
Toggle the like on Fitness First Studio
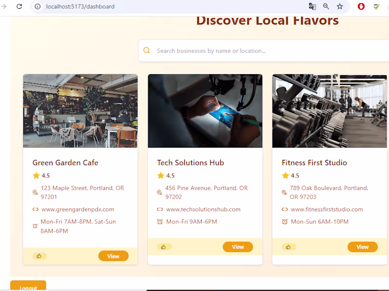click(x=289, y=246)
